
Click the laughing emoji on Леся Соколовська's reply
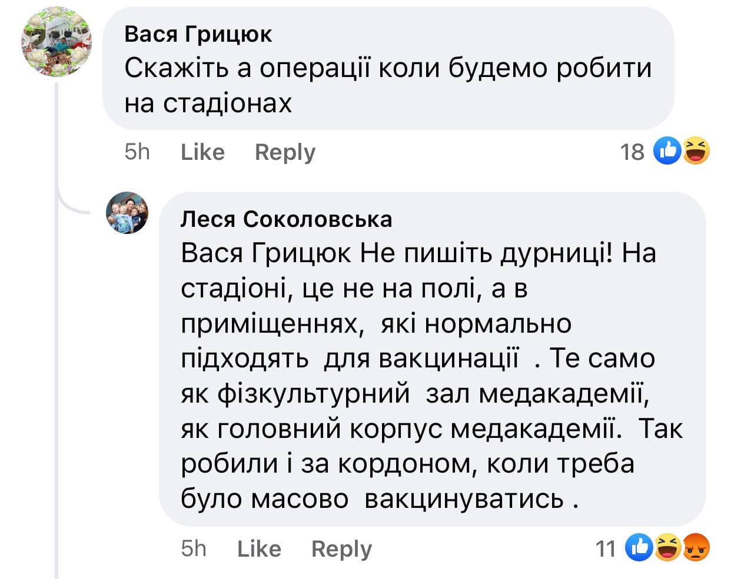668,548
